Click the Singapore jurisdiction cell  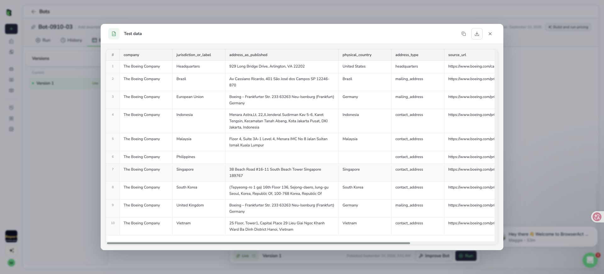199,173
